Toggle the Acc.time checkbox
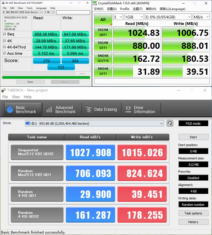Image resolution: width=212 pixels, height=235 pixels. (4, 53)
